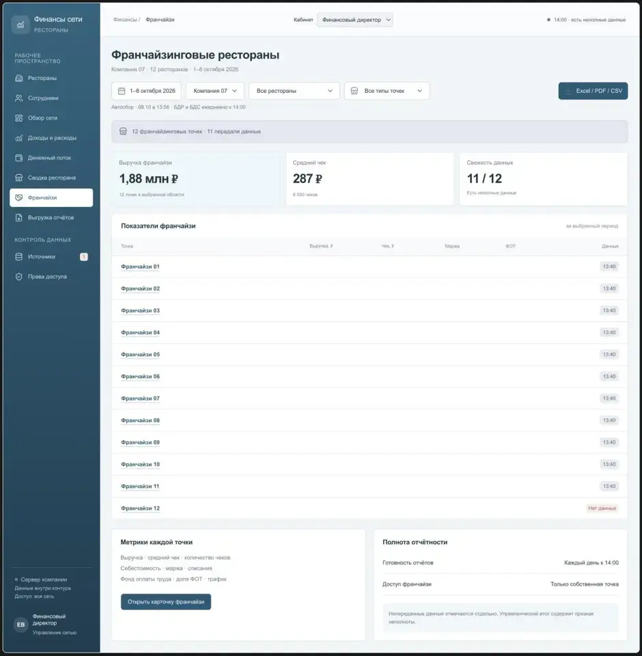Click the Свежесть данных summary card
Viewport: 642px width, 656px height.
click(543, 179)
